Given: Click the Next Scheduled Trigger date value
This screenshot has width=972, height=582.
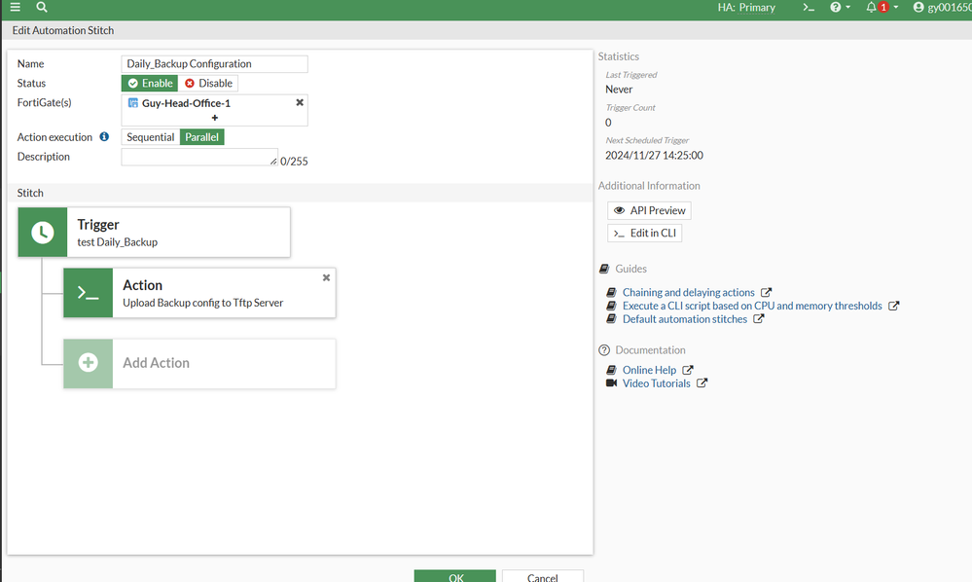Looking at the screenshot, I should click(x=654, y=156).
